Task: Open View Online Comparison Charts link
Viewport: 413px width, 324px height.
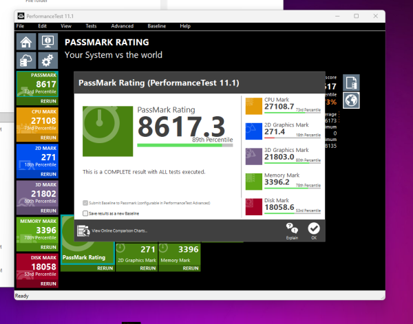Action: (120, 231)
